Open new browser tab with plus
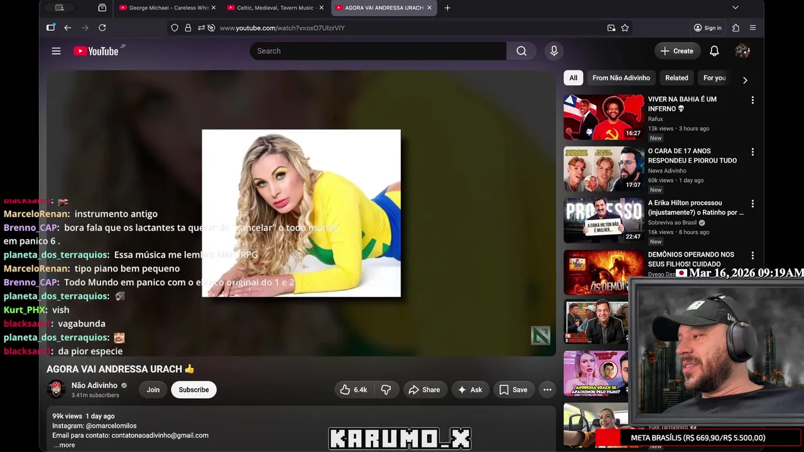The width and height of the screenshot is (804, 452). (x=447, y=8)
